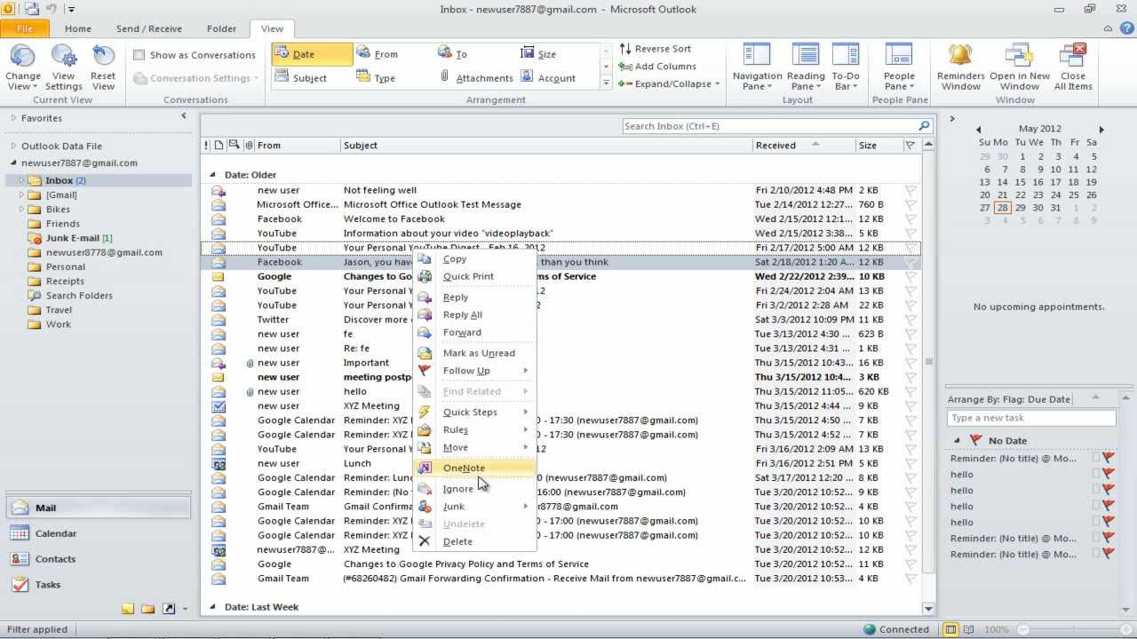Open the Change View dropdown
This screenshot has height=639, width=1137.
(x=23, y=67)
